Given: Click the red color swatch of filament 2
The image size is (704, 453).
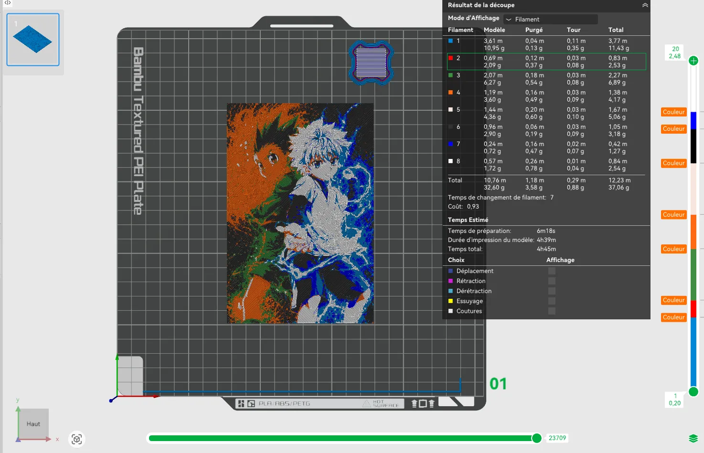Looking at the screenshot, I should point(450,58).
